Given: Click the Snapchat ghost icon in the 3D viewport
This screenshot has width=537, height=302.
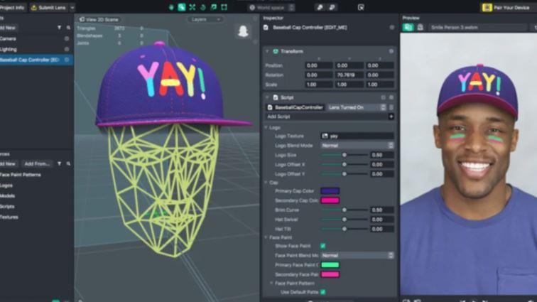Looking at the screenshot, I should click(x=244, y=33).
